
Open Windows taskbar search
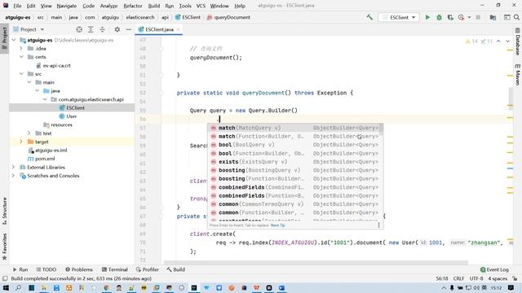click(18, 287)
